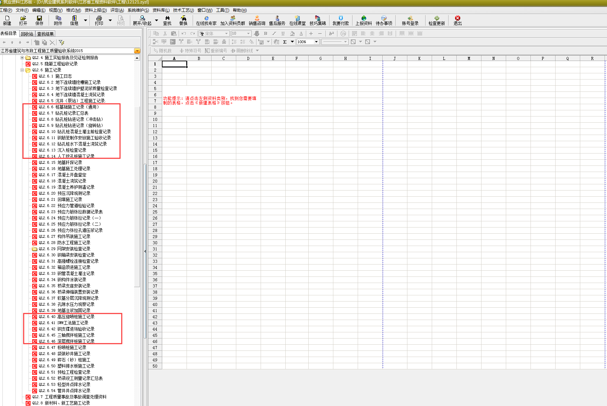Open the 查找 find binoculars icon

pyautogui.click(x=167, y=21)
